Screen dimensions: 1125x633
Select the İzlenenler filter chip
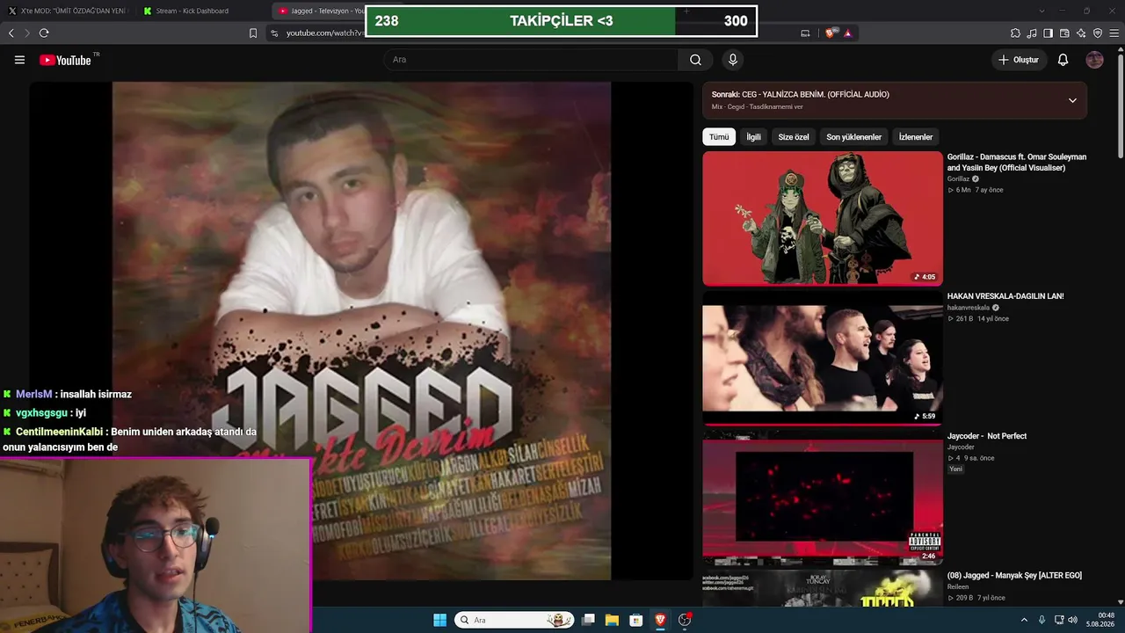pos(916,137)
